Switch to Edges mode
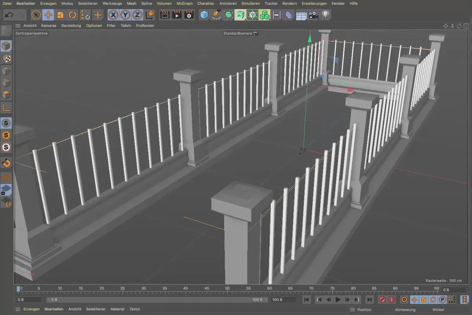The image size is (472, 315). click(6, 83)
